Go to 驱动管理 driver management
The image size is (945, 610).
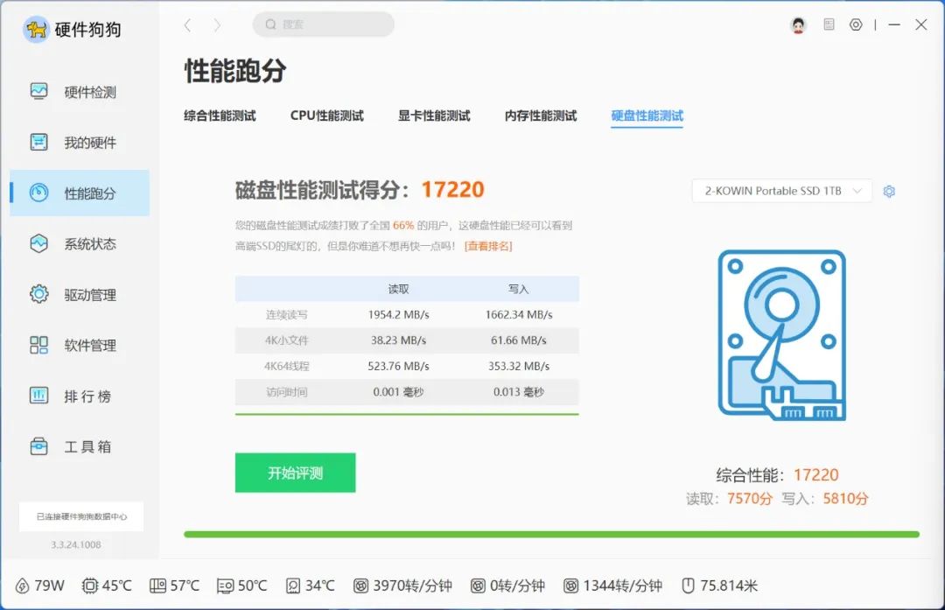(x=80, y=294)
